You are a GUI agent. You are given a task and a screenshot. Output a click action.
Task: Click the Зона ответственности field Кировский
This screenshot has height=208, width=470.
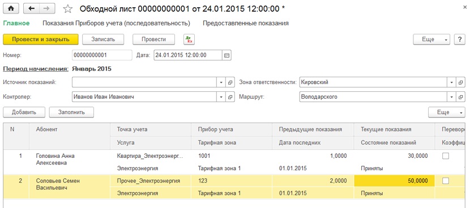[373, 82]
